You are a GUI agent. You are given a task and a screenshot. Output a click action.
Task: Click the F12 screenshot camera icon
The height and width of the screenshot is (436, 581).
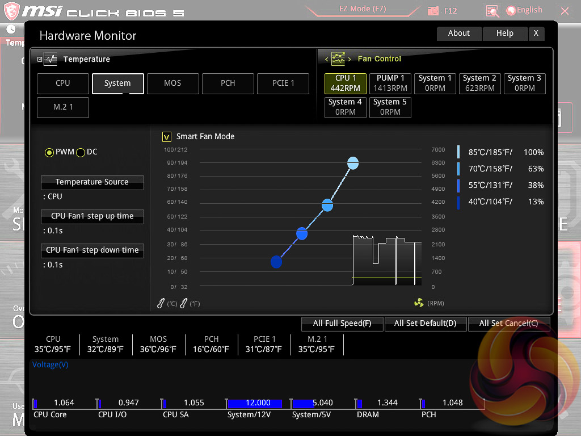click(x=433, y=11)
